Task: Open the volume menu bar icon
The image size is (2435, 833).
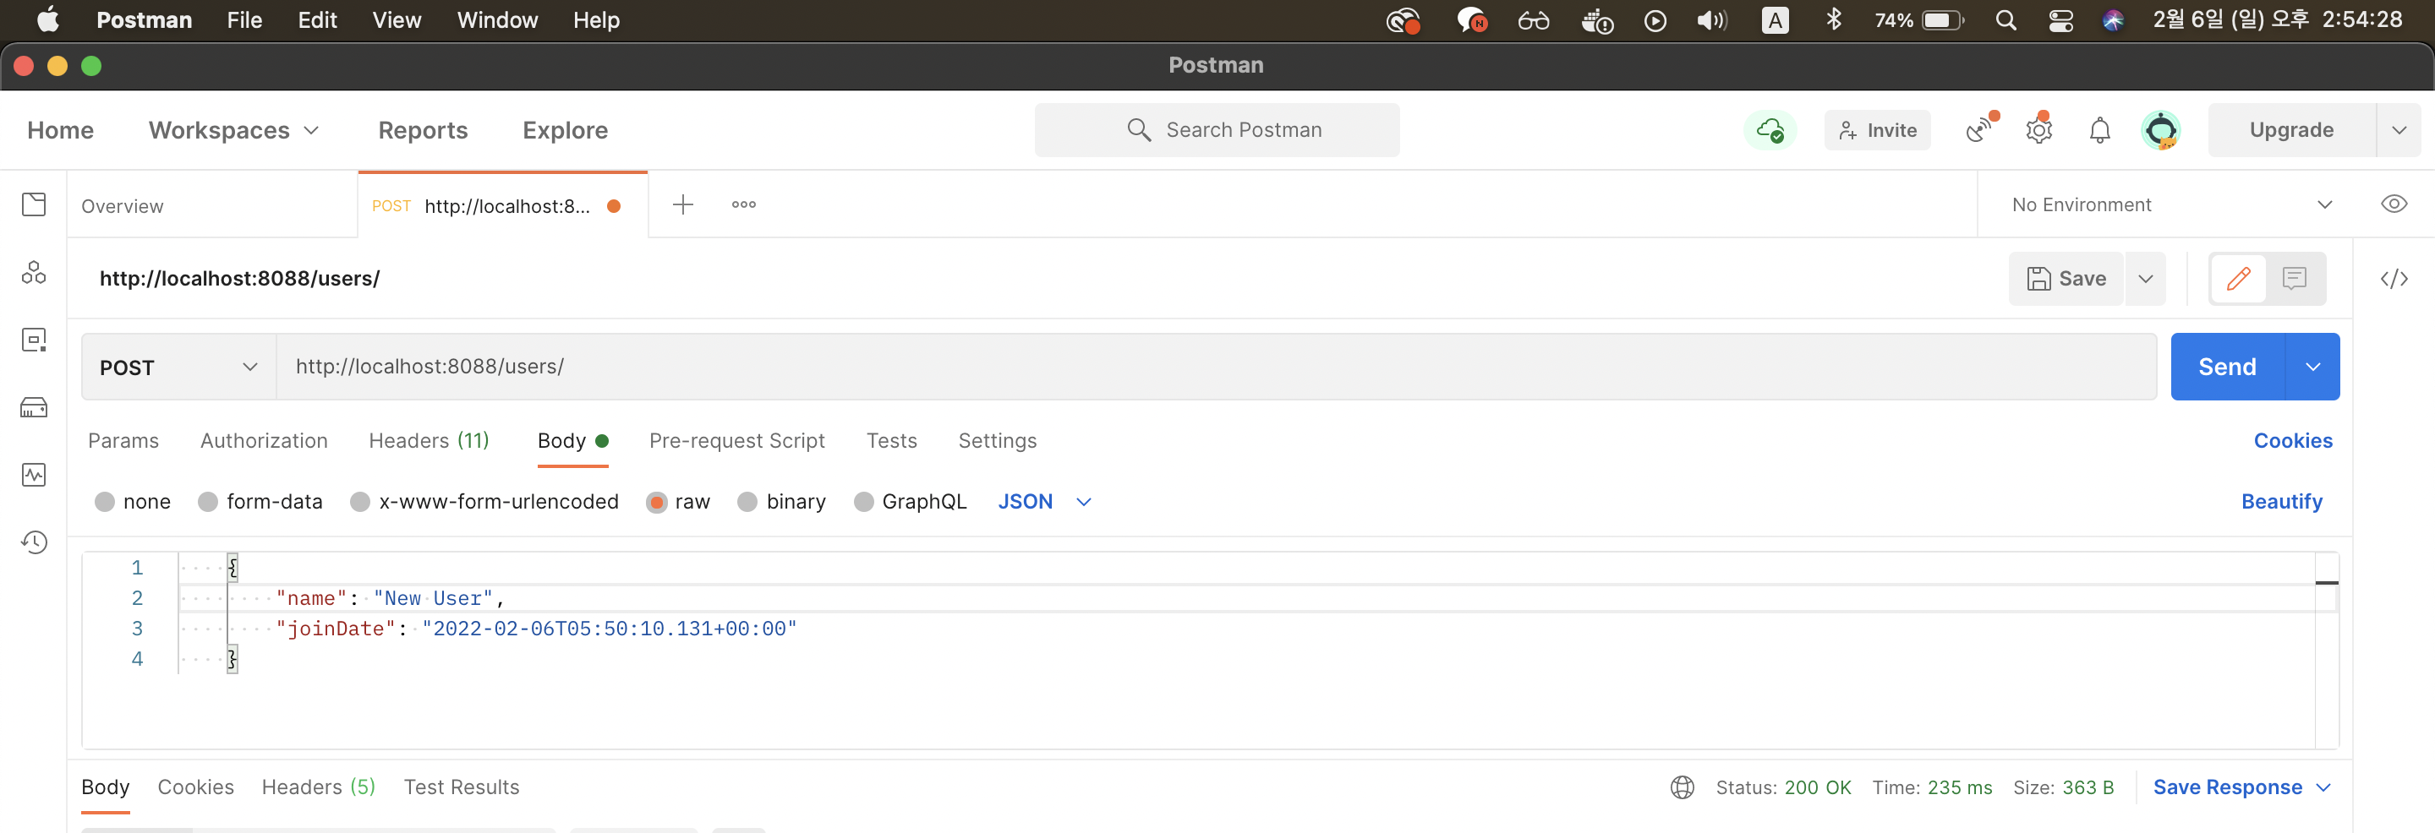Action: (x=1711, y=19)
